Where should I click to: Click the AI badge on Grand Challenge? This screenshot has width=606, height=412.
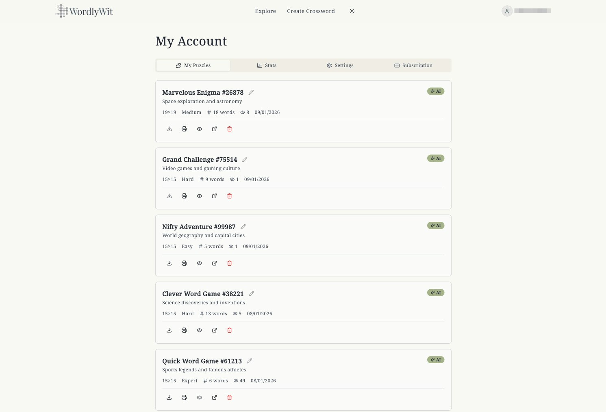click(435, 158)
